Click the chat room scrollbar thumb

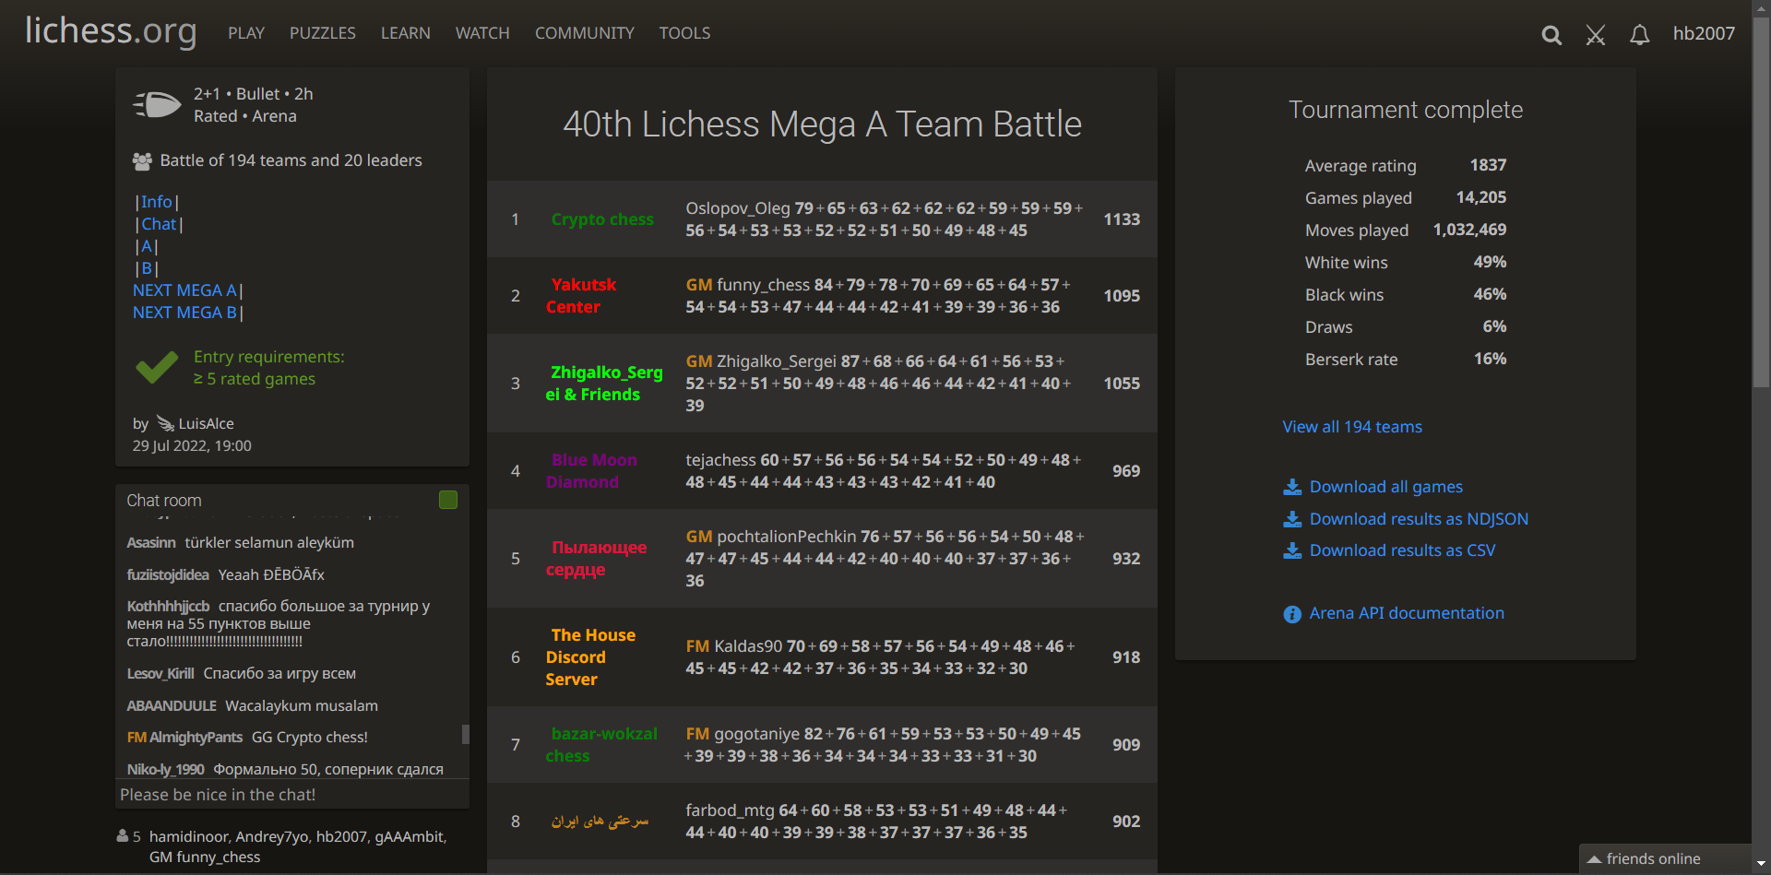pos(465,735)
